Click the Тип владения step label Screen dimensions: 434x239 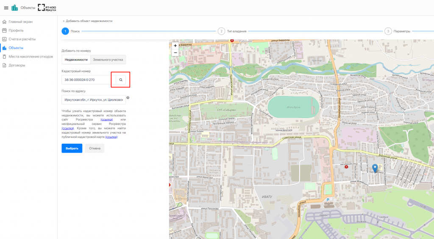[x=236, y=31]
